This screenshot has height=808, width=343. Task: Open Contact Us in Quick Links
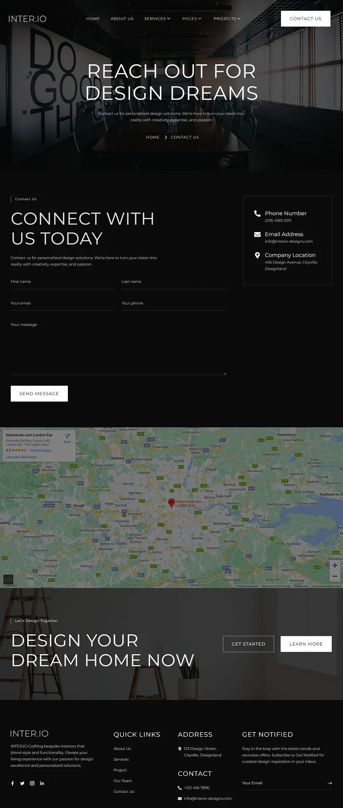click(124, 791)
